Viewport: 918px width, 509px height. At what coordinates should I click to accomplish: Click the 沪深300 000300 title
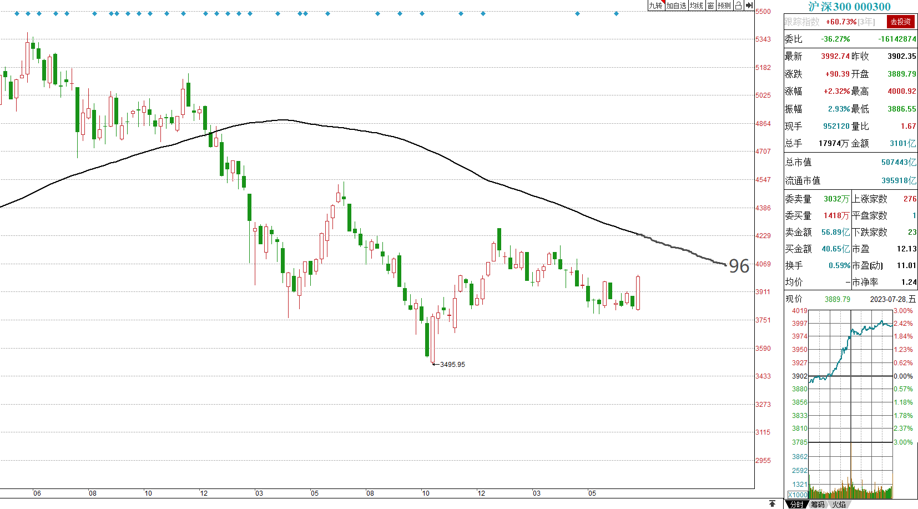click(849, 7)
